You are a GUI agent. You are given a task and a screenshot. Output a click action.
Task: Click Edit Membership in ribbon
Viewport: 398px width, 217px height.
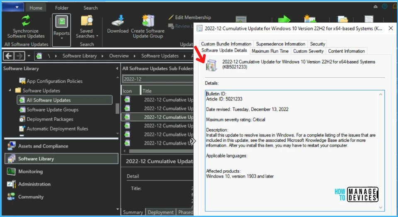(x=189, y=17)
